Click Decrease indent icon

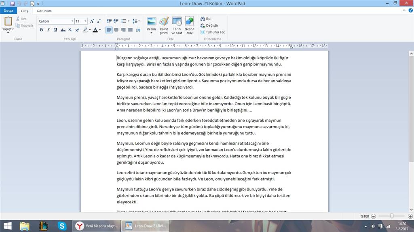click(109, 21)
